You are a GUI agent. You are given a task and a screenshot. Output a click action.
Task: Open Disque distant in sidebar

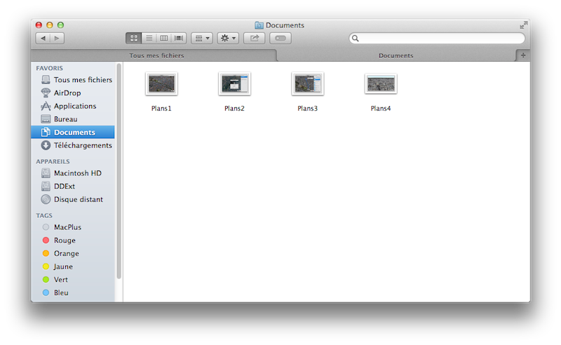click(x=72, y=199)
